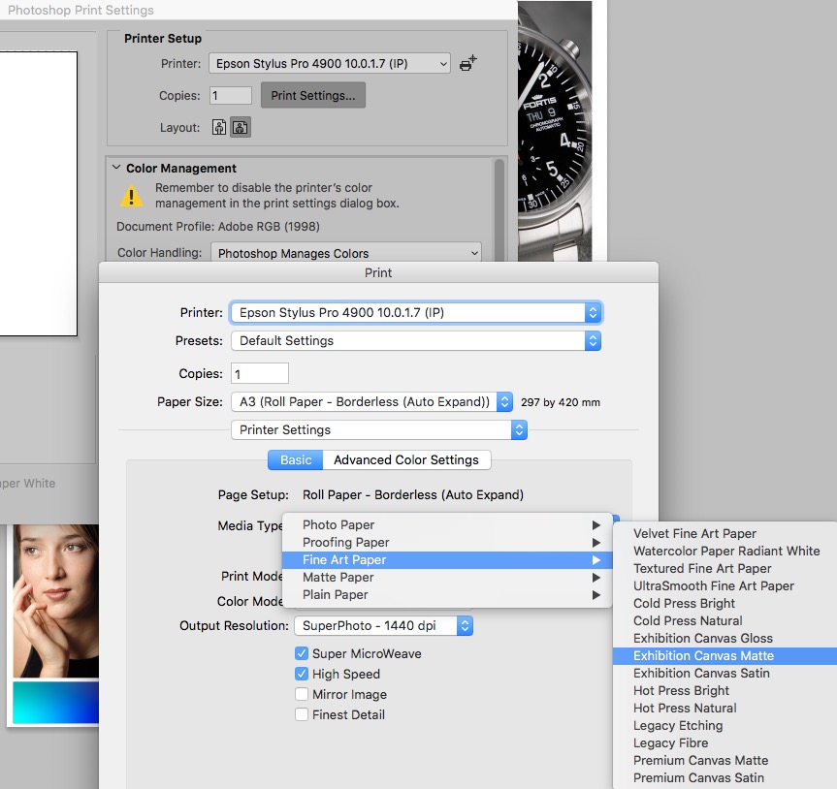Toggle Super MicroWeave checkbox
The image size is (837, 789).
pos(302,653)
